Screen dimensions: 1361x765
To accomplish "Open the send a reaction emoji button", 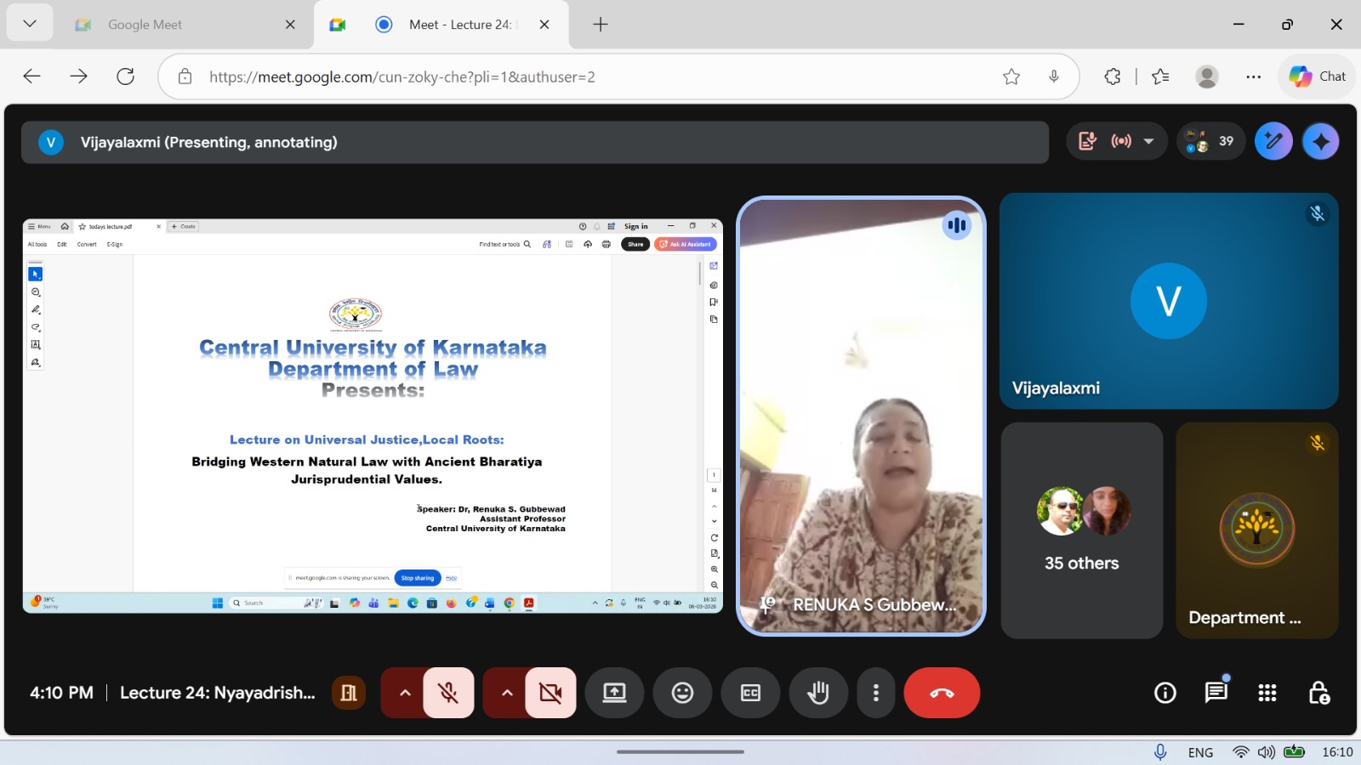I will (x=682, y=693).
